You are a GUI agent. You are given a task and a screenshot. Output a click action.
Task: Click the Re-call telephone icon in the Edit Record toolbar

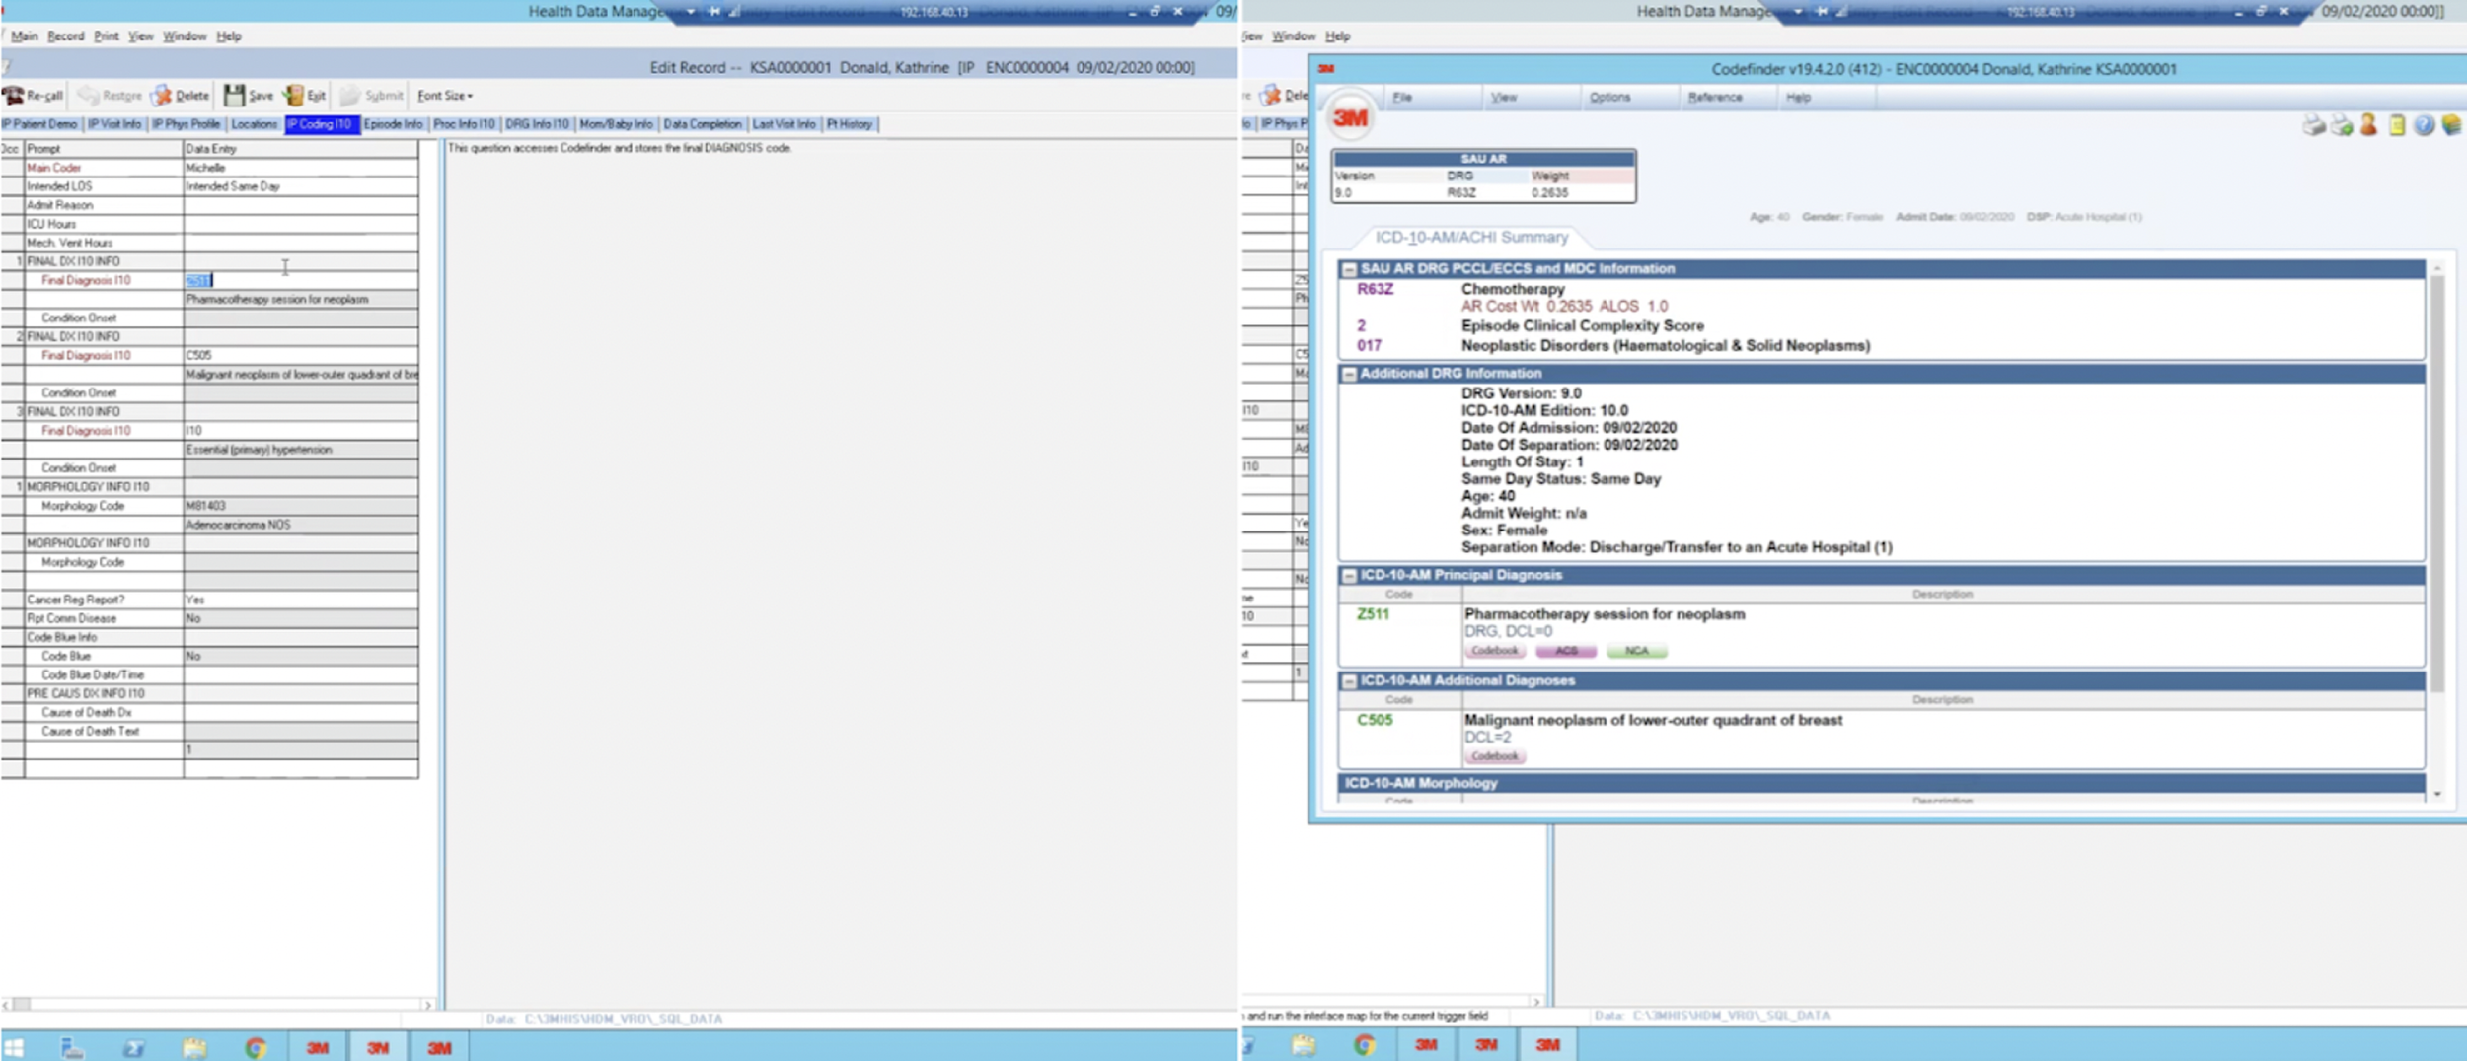[14, 96]
